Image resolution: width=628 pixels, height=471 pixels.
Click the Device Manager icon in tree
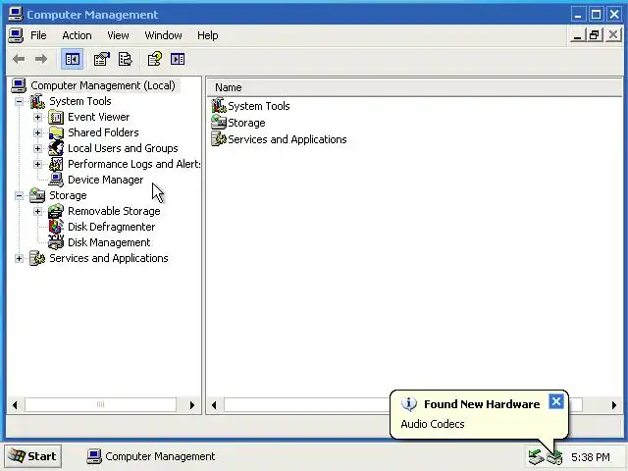56,180
